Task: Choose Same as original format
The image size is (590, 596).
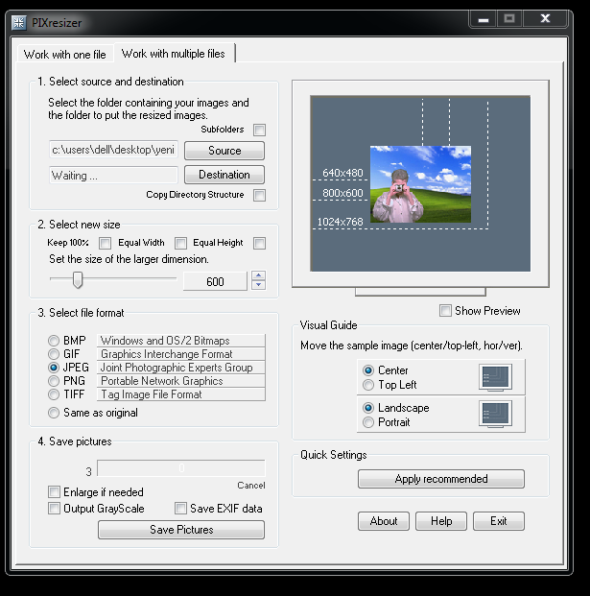Action: (x=55, y=413)
